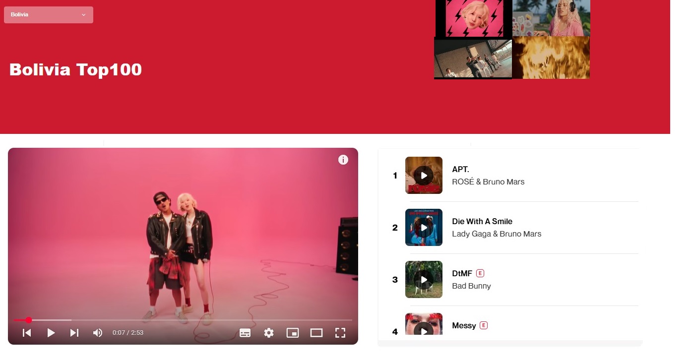This screenshot has height=364, width=692.
Task: Click the video progress bar
Action: click(x=183, y=320)
